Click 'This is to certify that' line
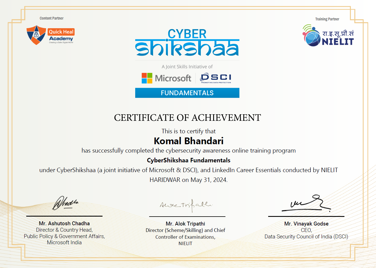 pyautogui.click(x=189, y=131)
